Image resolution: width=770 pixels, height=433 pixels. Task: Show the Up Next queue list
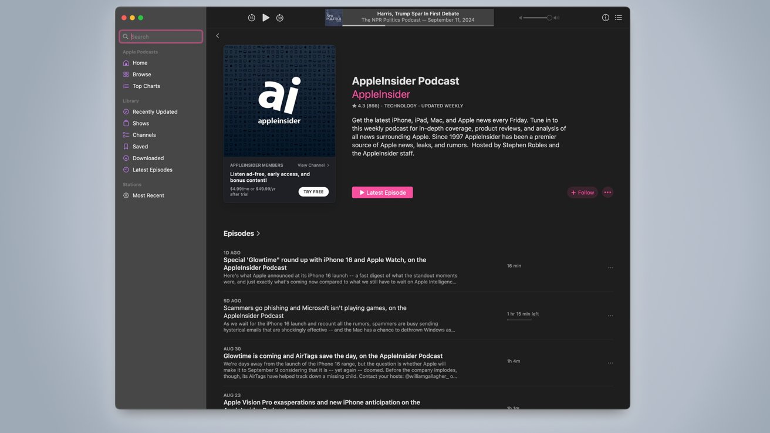click(x=618, y=18)
